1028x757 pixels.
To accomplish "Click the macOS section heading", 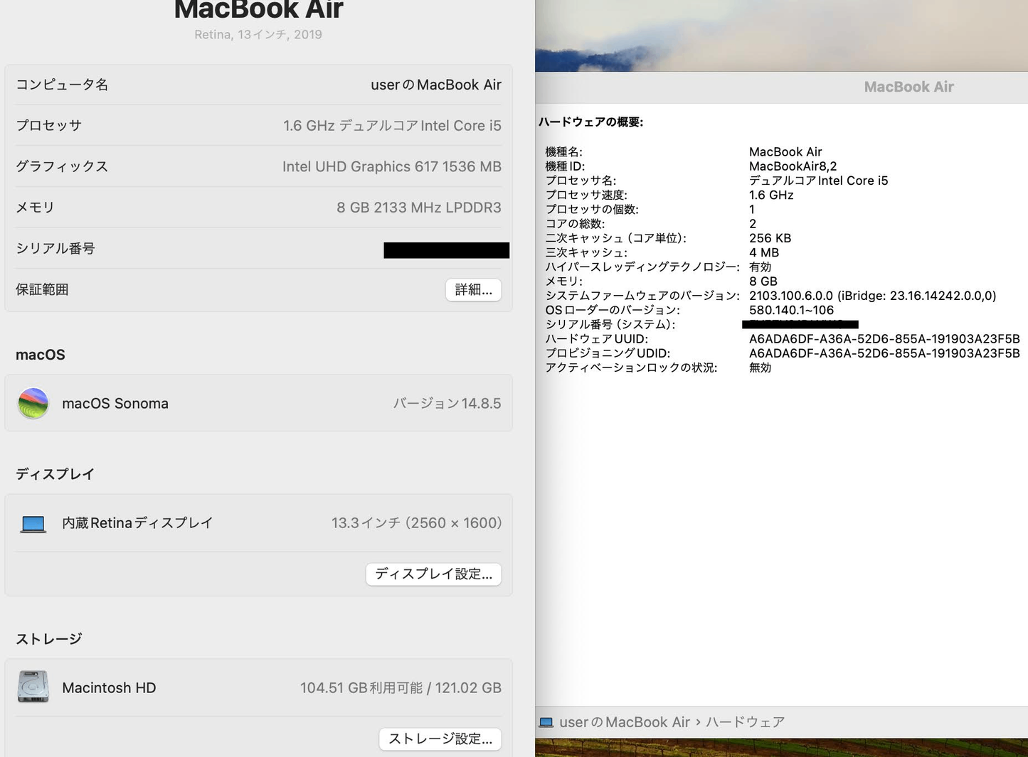I will [41, 355].
